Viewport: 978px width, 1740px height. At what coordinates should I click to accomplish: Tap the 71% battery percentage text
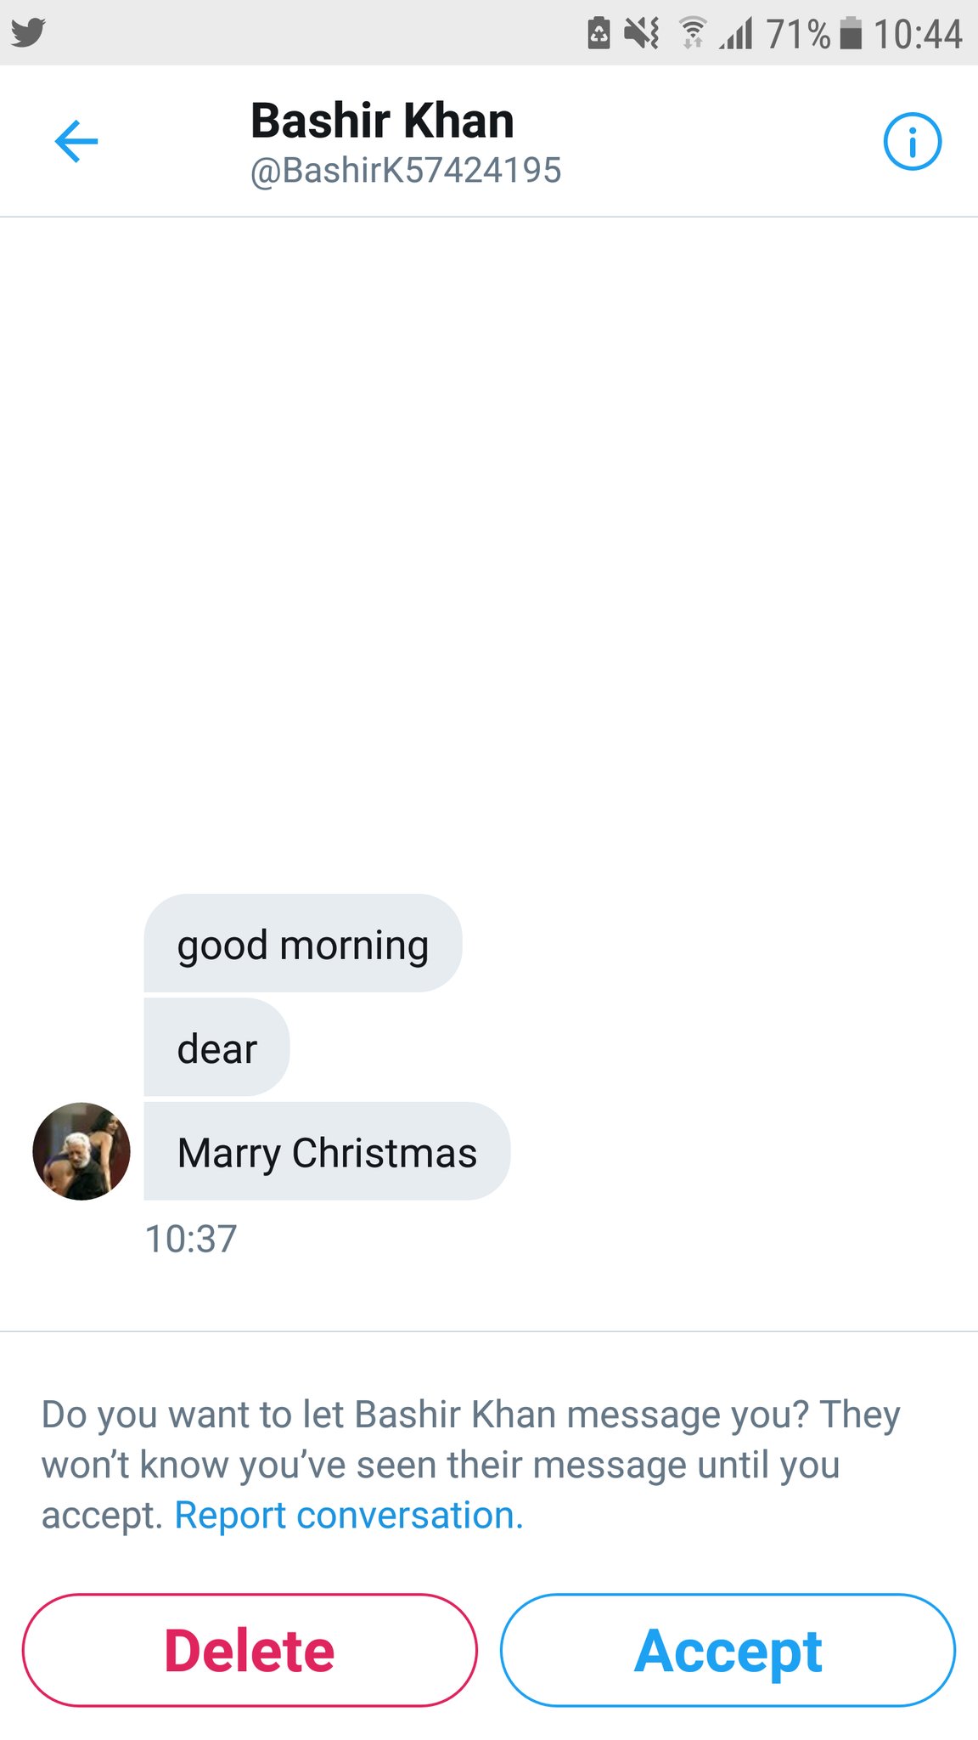pos(798,34)
